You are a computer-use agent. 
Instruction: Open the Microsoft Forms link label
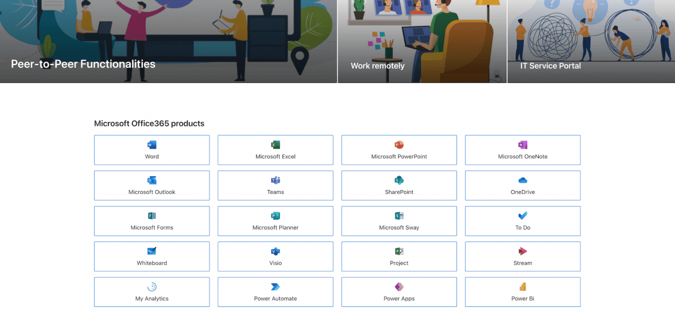(x=152, y=227)
